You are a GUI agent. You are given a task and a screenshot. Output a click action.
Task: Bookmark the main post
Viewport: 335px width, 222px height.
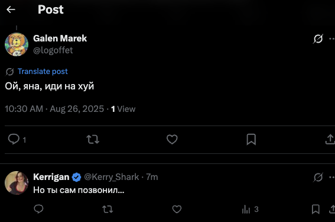point(251,139)
